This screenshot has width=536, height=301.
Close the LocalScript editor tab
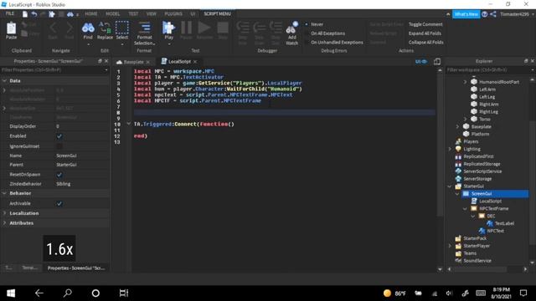pyautogui.click(x=195, y=62)
